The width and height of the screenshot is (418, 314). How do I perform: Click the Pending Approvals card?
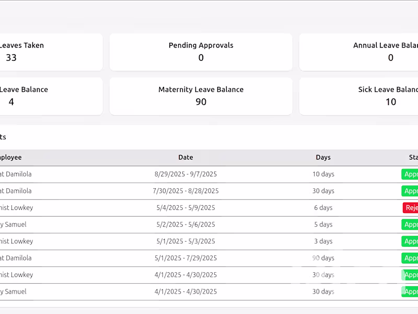[x=201, y=52]
